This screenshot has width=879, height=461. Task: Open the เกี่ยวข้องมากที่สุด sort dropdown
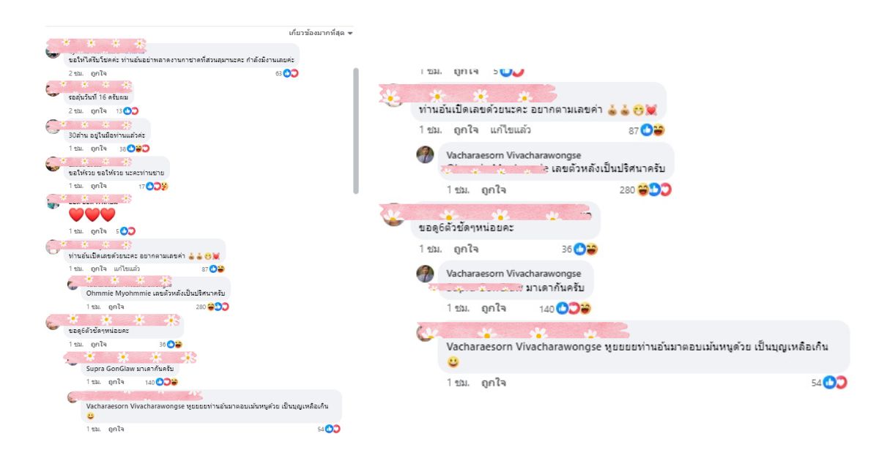click(x=321, y=34)
